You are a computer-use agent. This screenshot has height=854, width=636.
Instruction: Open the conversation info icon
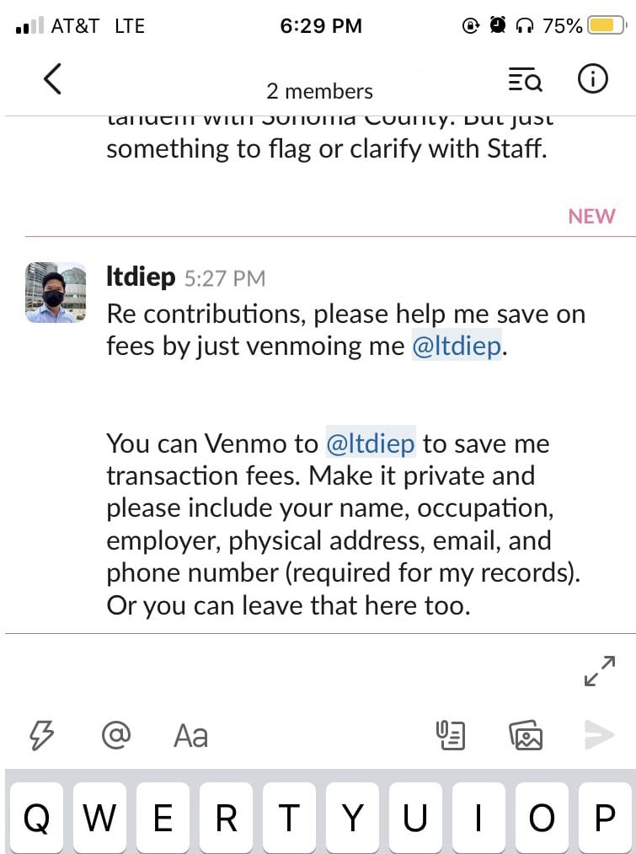(592, 79)
